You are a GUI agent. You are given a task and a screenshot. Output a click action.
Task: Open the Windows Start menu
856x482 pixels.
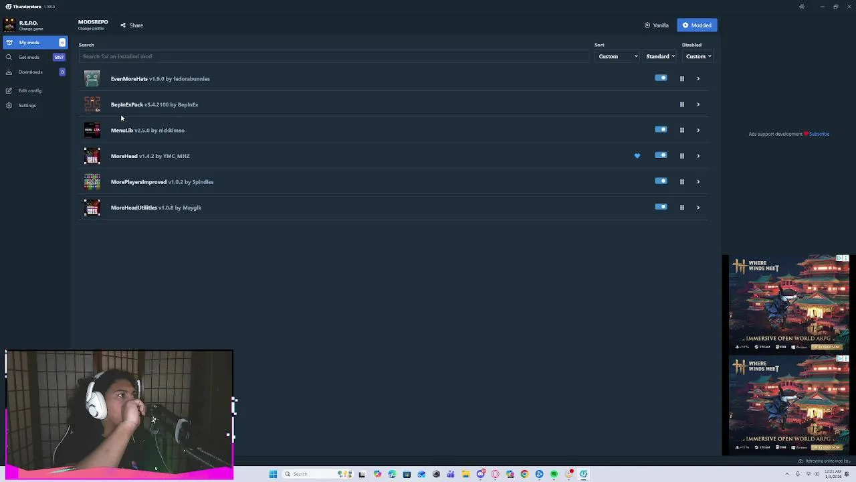(273, 474)
